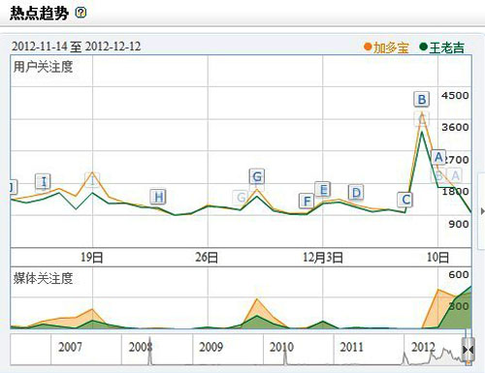485x373 pixels.
Task: Open the bold news marker A
Action: coord(438,157)
